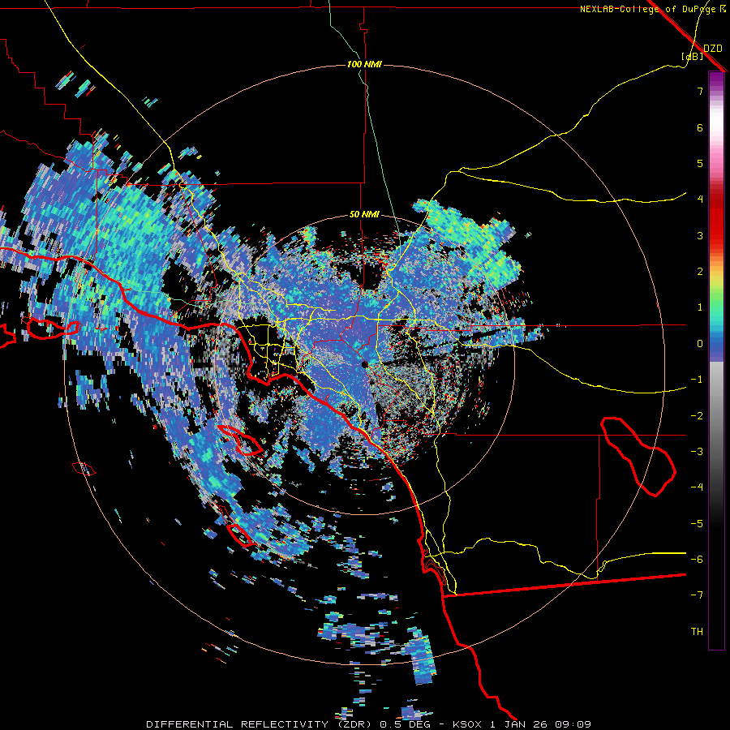
Task: Click the 100 NMI range ring label
Action: point(364,64)
